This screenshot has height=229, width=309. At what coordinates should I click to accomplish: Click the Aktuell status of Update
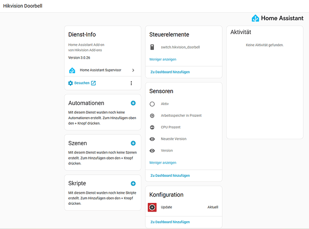(x=213, y=207)
